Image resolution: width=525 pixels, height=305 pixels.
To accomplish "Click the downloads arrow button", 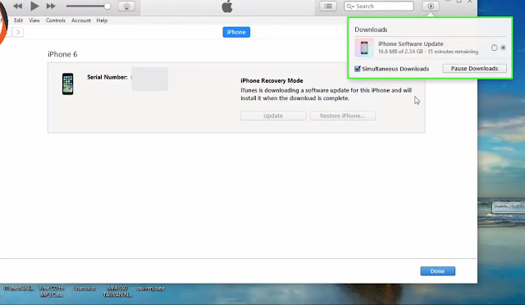I will pyautogui.click(x=431, y=6).
